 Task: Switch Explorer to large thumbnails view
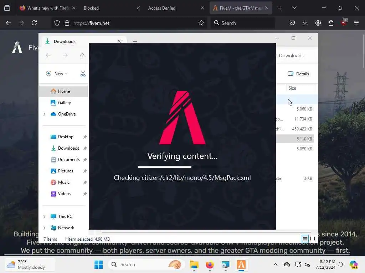pyautogui.click(x=313, y=239)
